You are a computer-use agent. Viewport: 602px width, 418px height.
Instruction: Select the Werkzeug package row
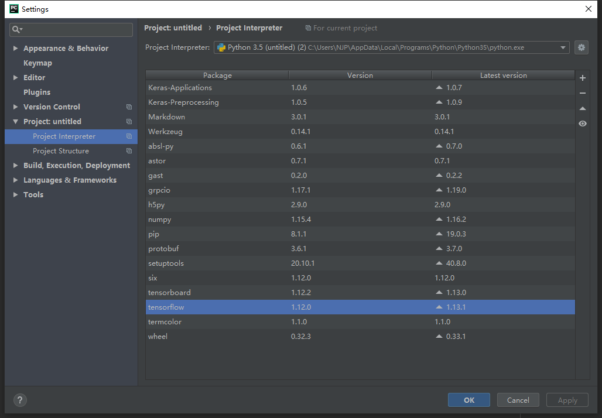point(360,131)
